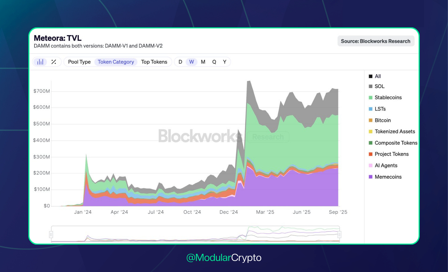Toggle the SOL legend series
Image resolution: width=448 pixels, height=272 pixels.
point(377,87)
